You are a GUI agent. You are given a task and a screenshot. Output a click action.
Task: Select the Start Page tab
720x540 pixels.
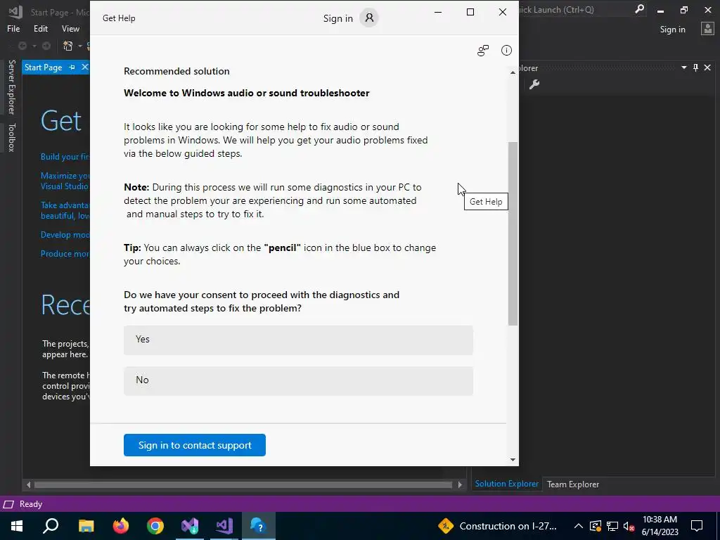pos(43,67)
